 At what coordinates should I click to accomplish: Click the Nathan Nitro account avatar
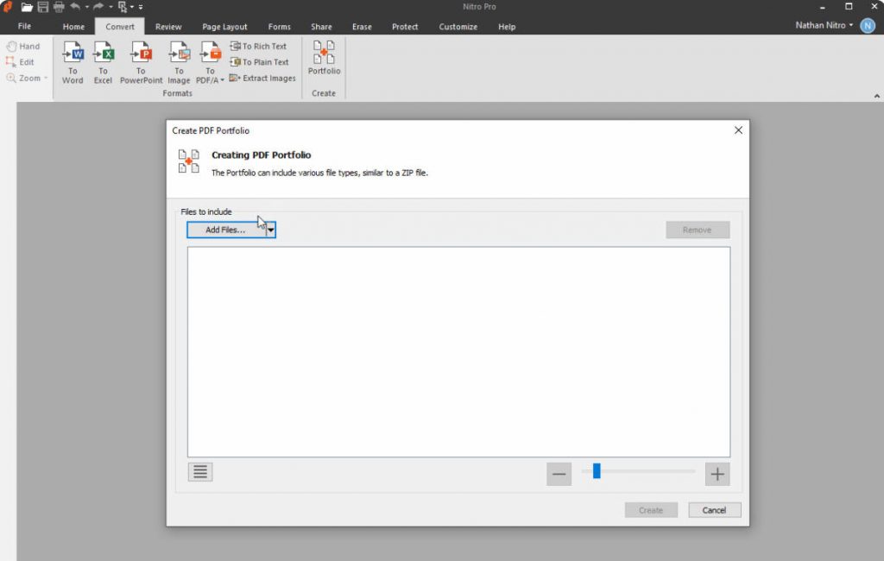click(x=867, y=25)
